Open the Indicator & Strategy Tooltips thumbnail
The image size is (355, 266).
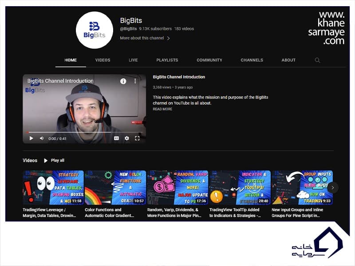tap(240, 188)
